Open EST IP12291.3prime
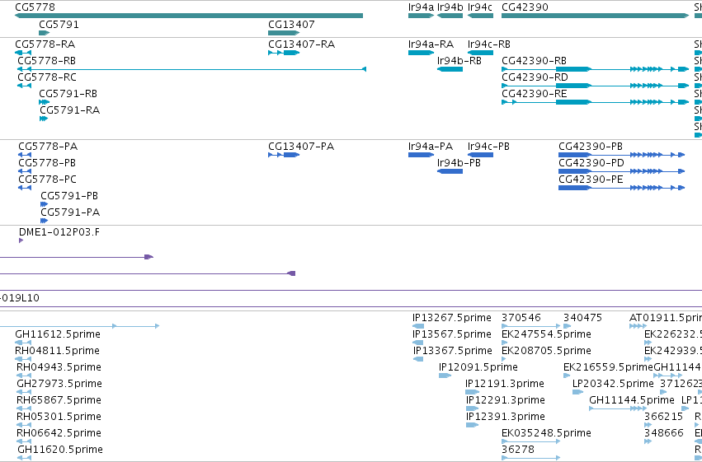702x462 pixels. point(473,408)
